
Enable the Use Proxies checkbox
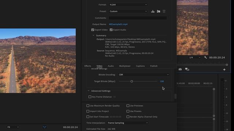tap(128, 111)
